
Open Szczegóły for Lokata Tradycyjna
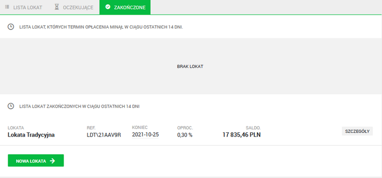[x=357, y=131]
